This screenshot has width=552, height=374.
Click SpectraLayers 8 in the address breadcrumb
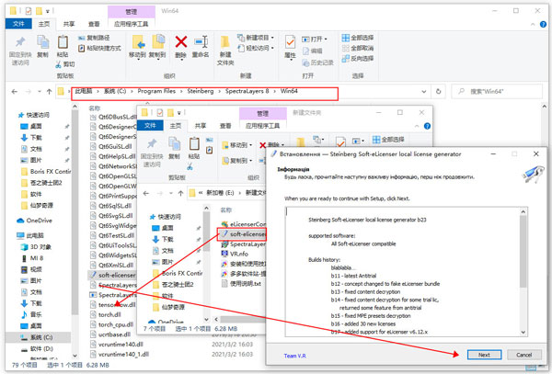[247, 91]
